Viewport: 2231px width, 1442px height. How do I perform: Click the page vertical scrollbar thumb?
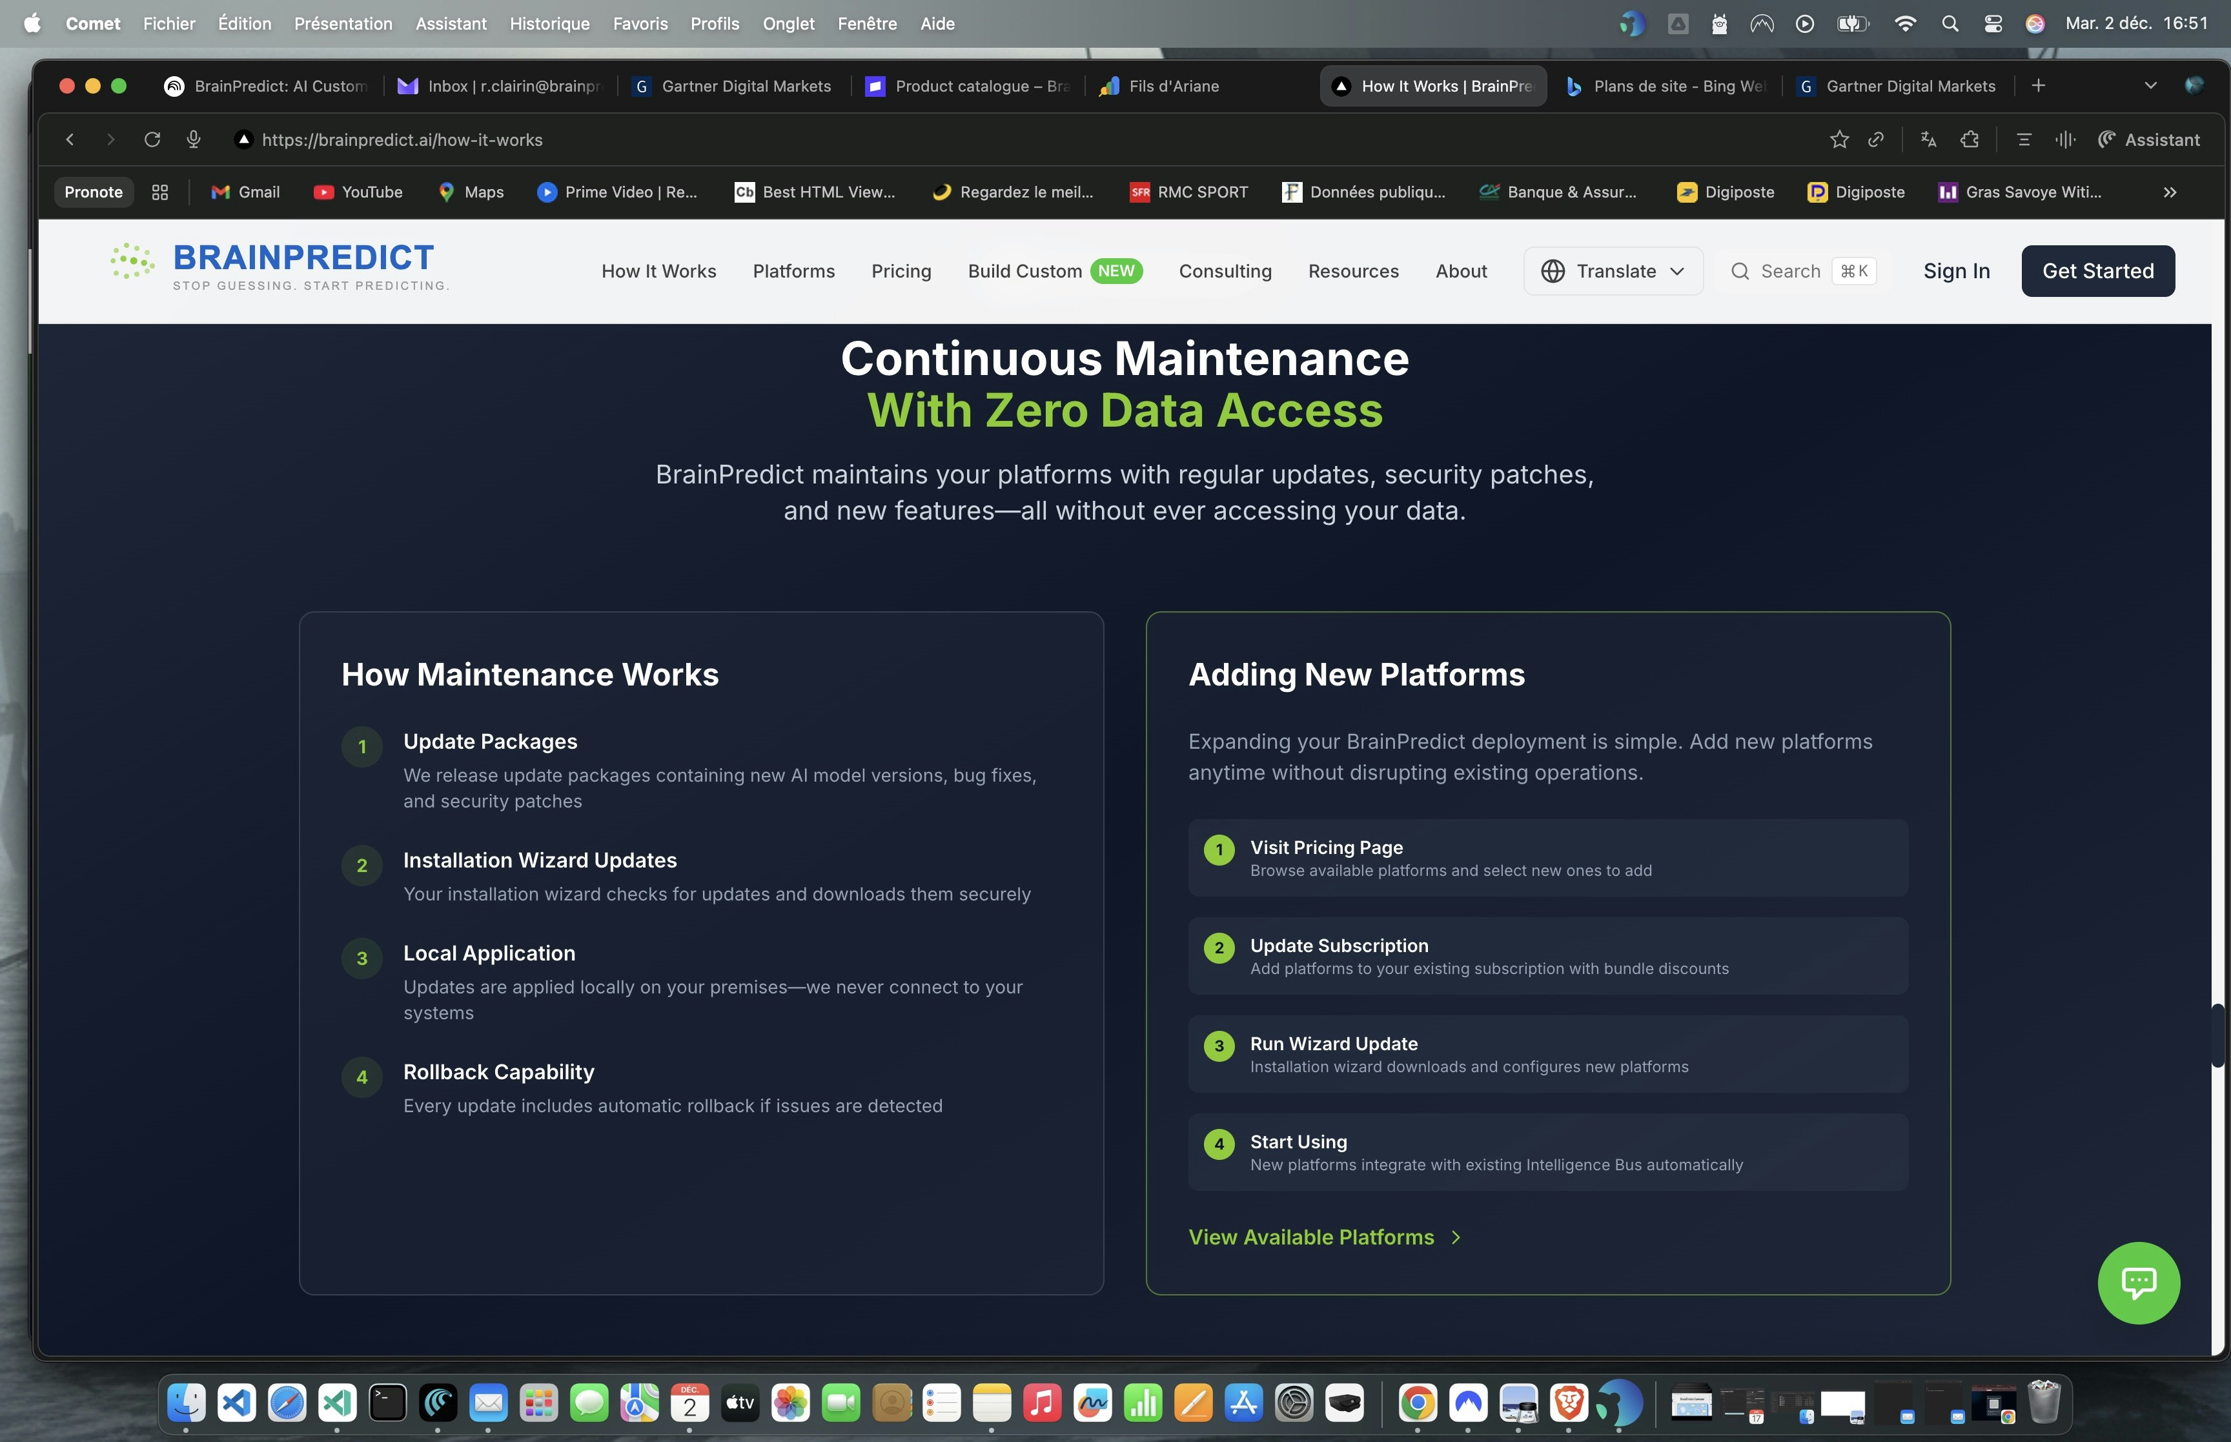[2217, 1035]
